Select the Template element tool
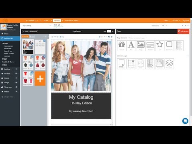Image resolution: width=192 pixels, height=144 pixels. [150, 46]
